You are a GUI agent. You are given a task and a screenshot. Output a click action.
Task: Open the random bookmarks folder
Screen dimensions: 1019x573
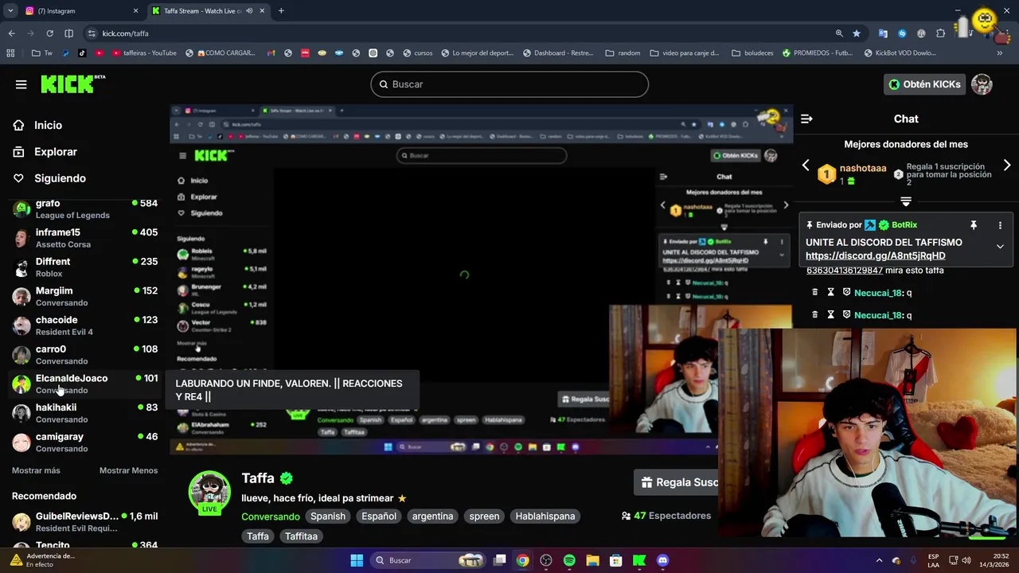623,53
